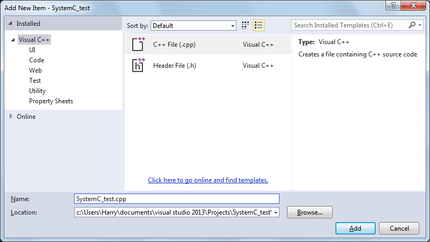Image resolution: width=430 pixels, height=242 pixels.
Task: Select the Header File (.h) template icon
Action: tap(139, 66)
